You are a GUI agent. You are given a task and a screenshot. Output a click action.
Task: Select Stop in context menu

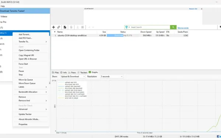pos(21,75)
